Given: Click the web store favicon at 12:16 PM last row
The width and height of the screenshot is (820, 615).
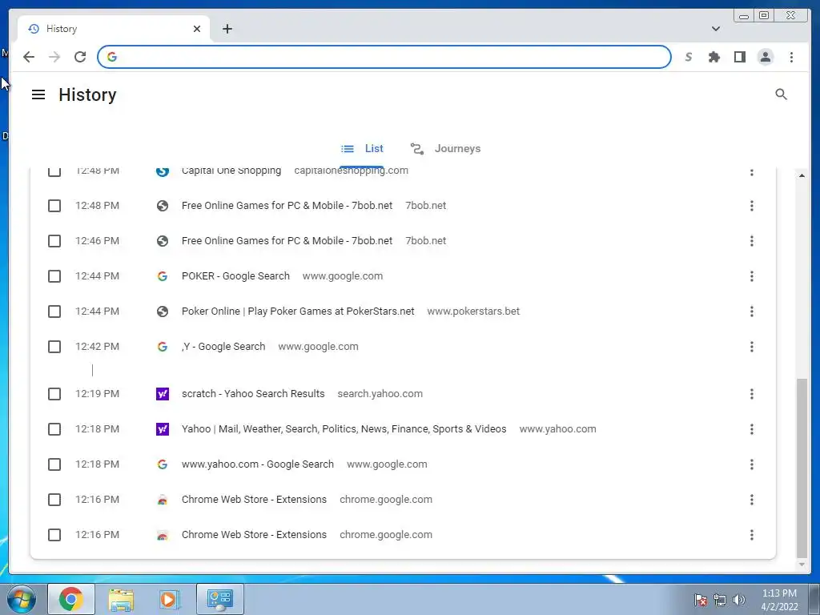Looking at the screenshot, I should 163,535.
